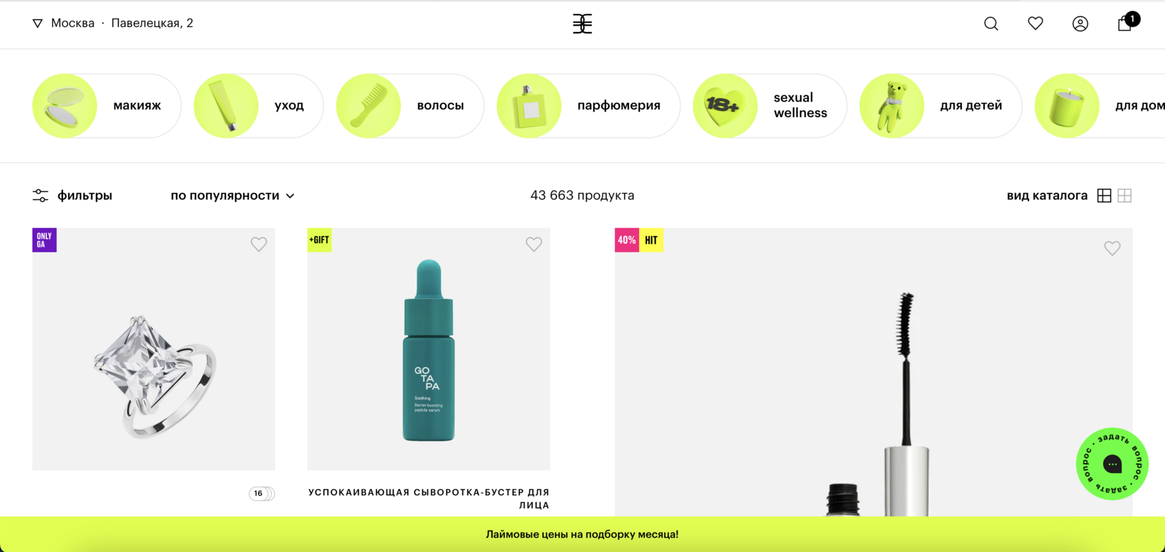Open the search magnifier icon

pos(991,24)
